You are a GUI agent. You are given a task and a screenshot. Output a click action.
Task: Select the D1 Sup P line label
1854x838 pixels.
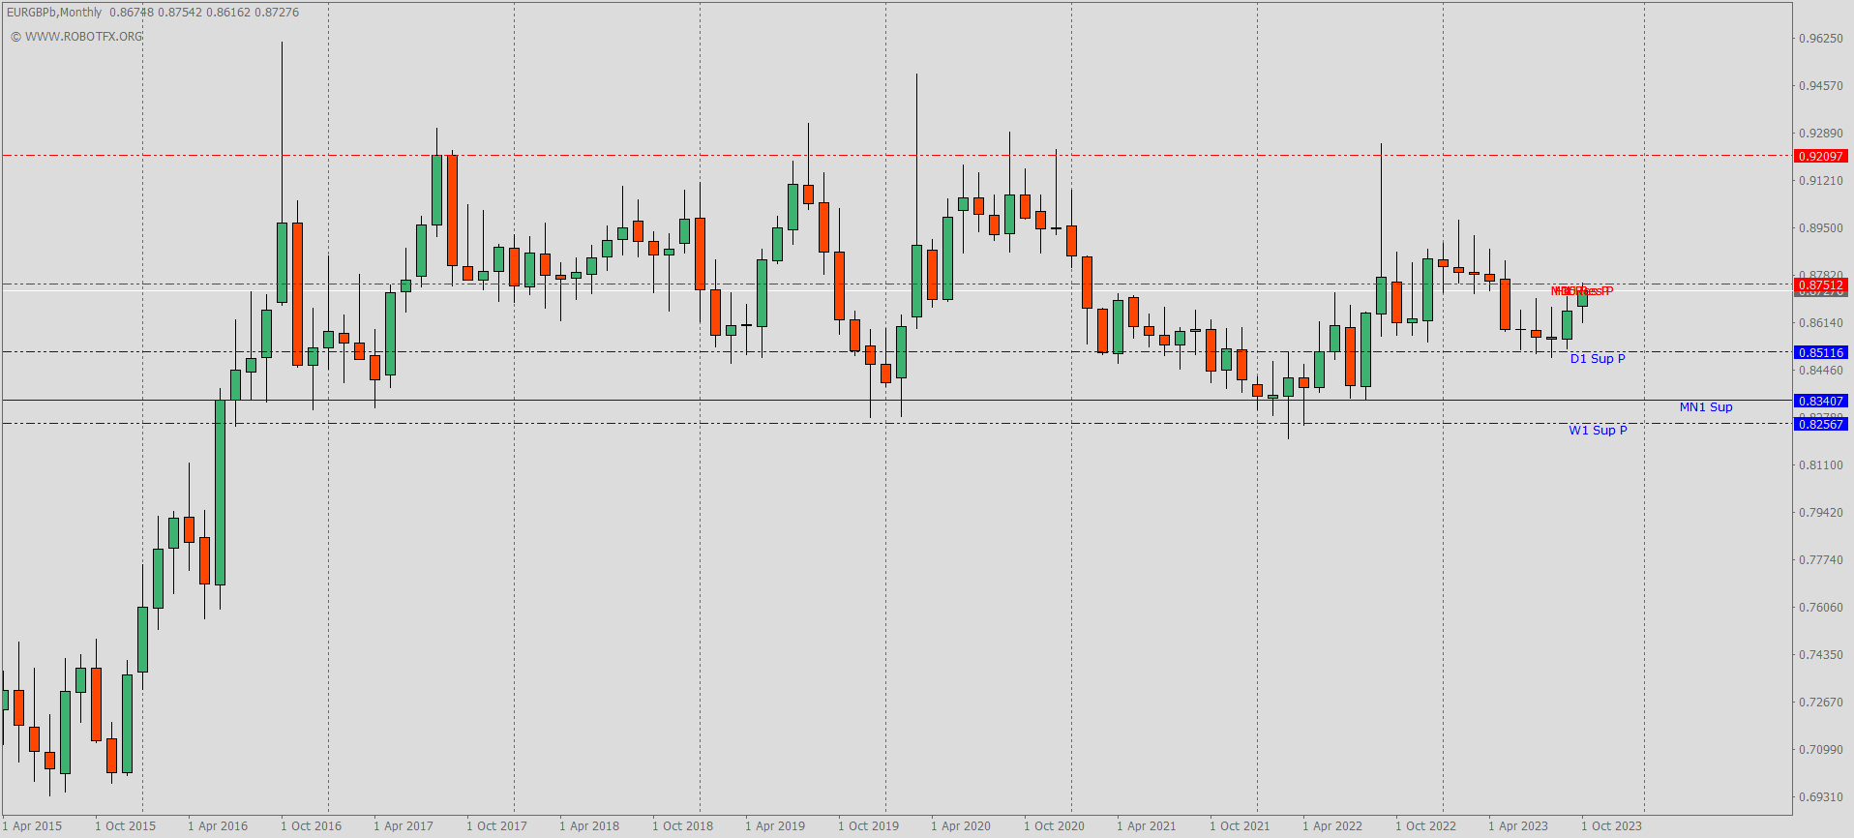click(x=1598, y=359)
